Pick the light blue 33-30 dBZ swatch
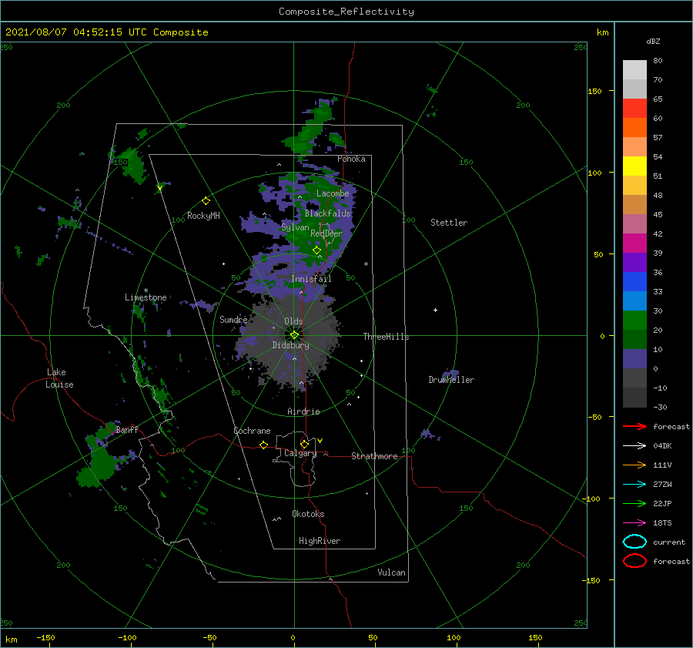The height and width of the screenshot is (648, 693). click(634, 300)
